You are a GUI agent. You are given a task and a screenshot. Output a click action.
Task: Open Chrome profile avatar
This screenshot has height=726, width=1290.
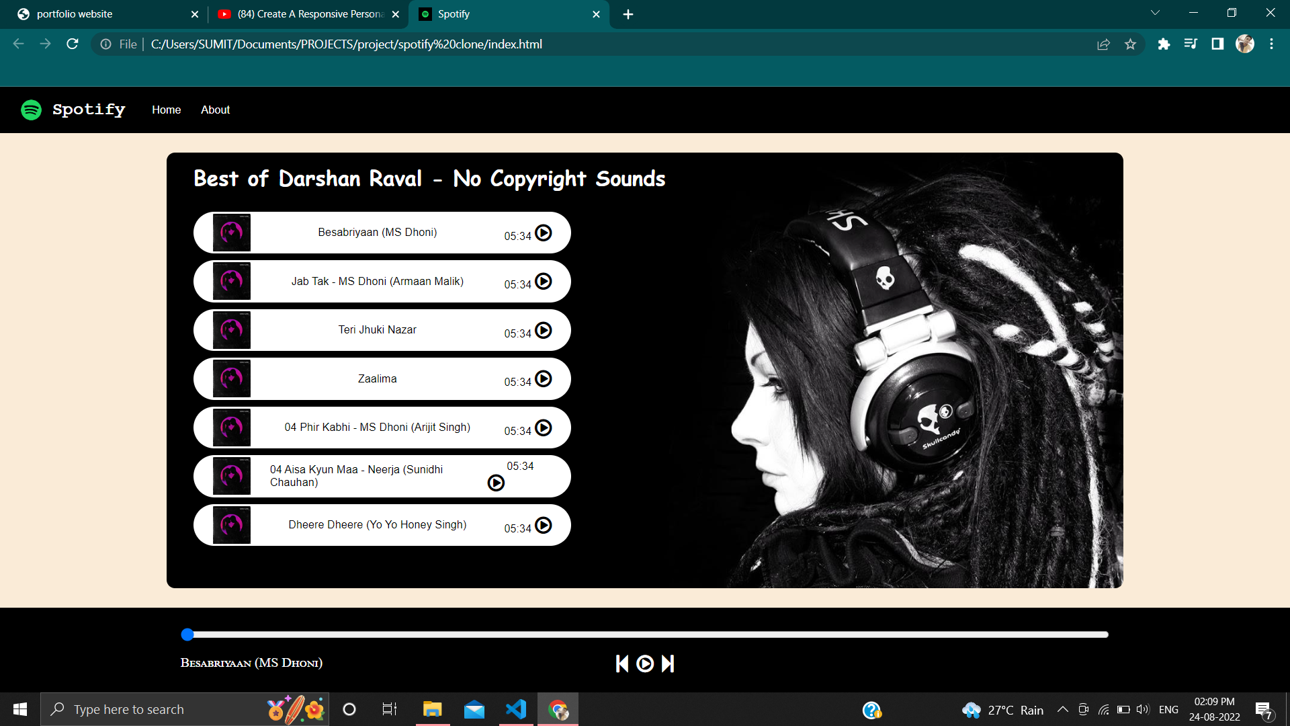1245,44
